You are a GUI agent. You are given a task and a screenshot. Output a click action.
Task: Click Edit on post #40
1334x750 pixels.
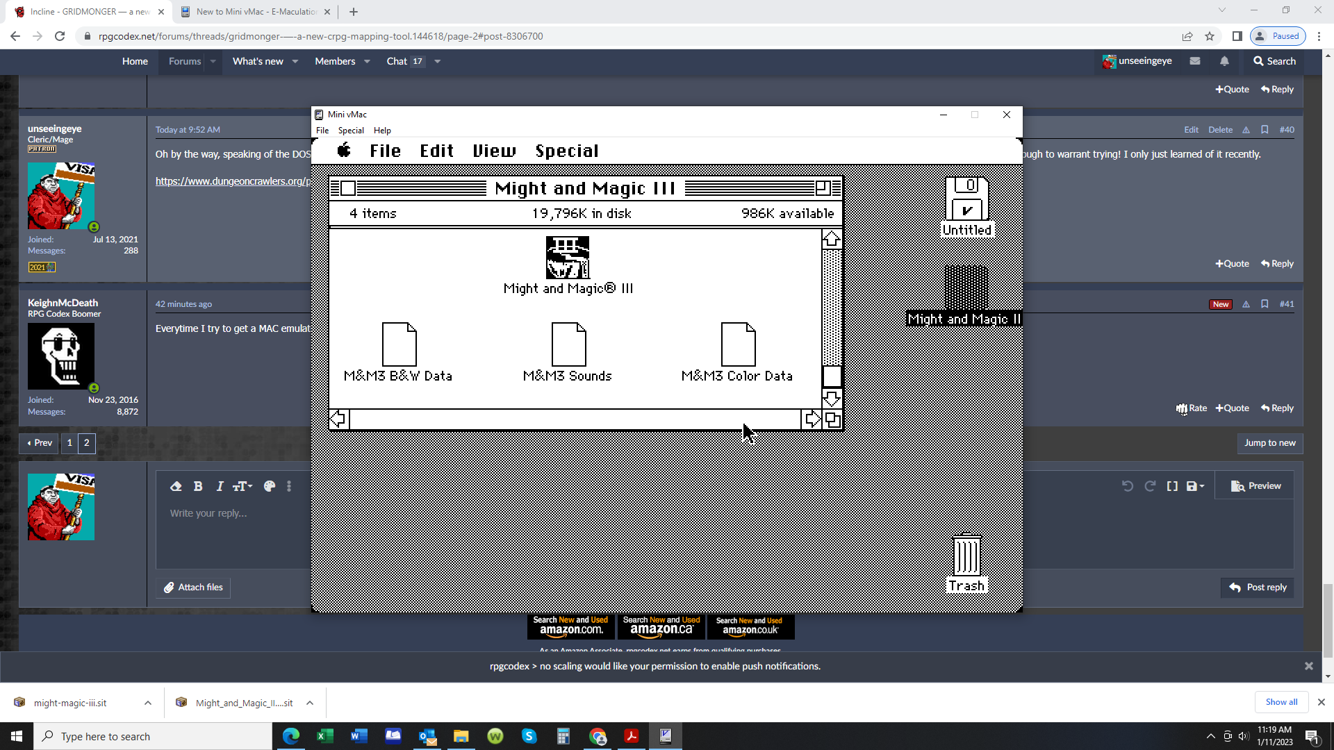click(1191, 130)
